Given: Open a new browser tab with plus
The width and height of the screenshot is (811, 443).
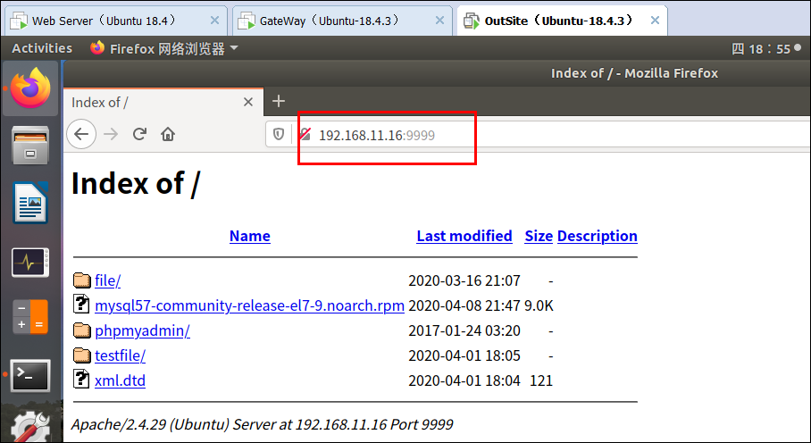Looking at the screenshot, I should coord(279,101).
